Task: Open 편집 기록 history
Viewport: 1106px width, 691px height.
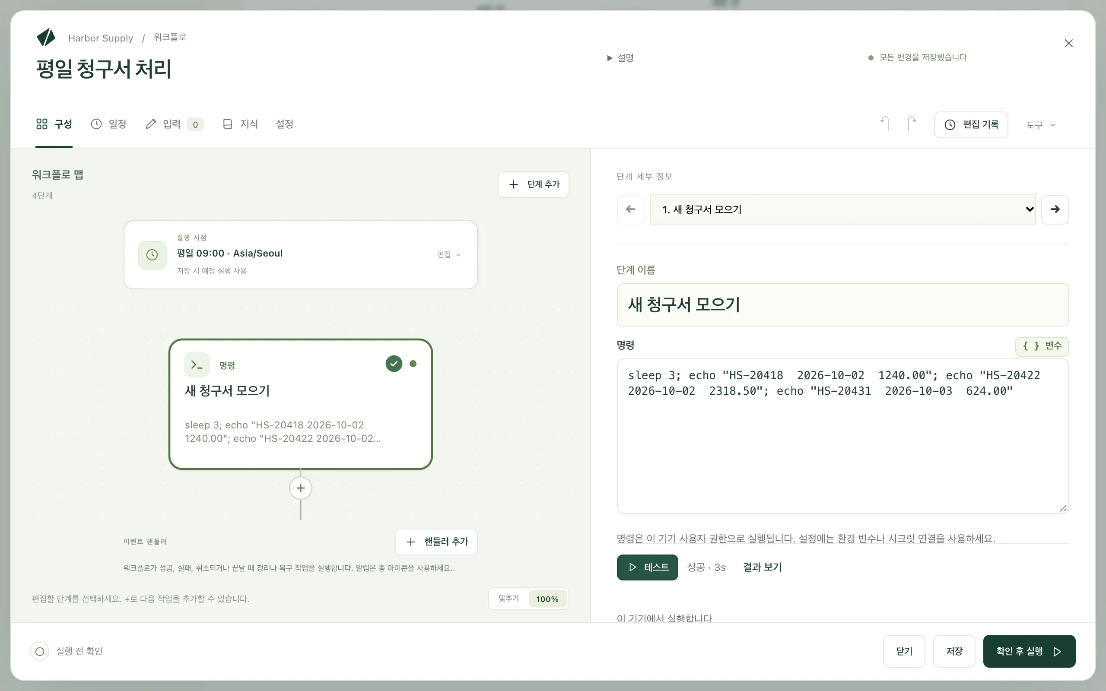Action: (971, 125)
